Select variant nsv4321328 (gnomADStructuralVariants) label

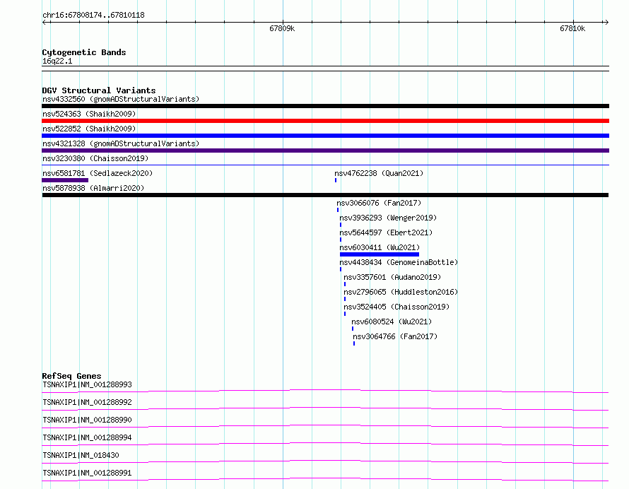121,143
